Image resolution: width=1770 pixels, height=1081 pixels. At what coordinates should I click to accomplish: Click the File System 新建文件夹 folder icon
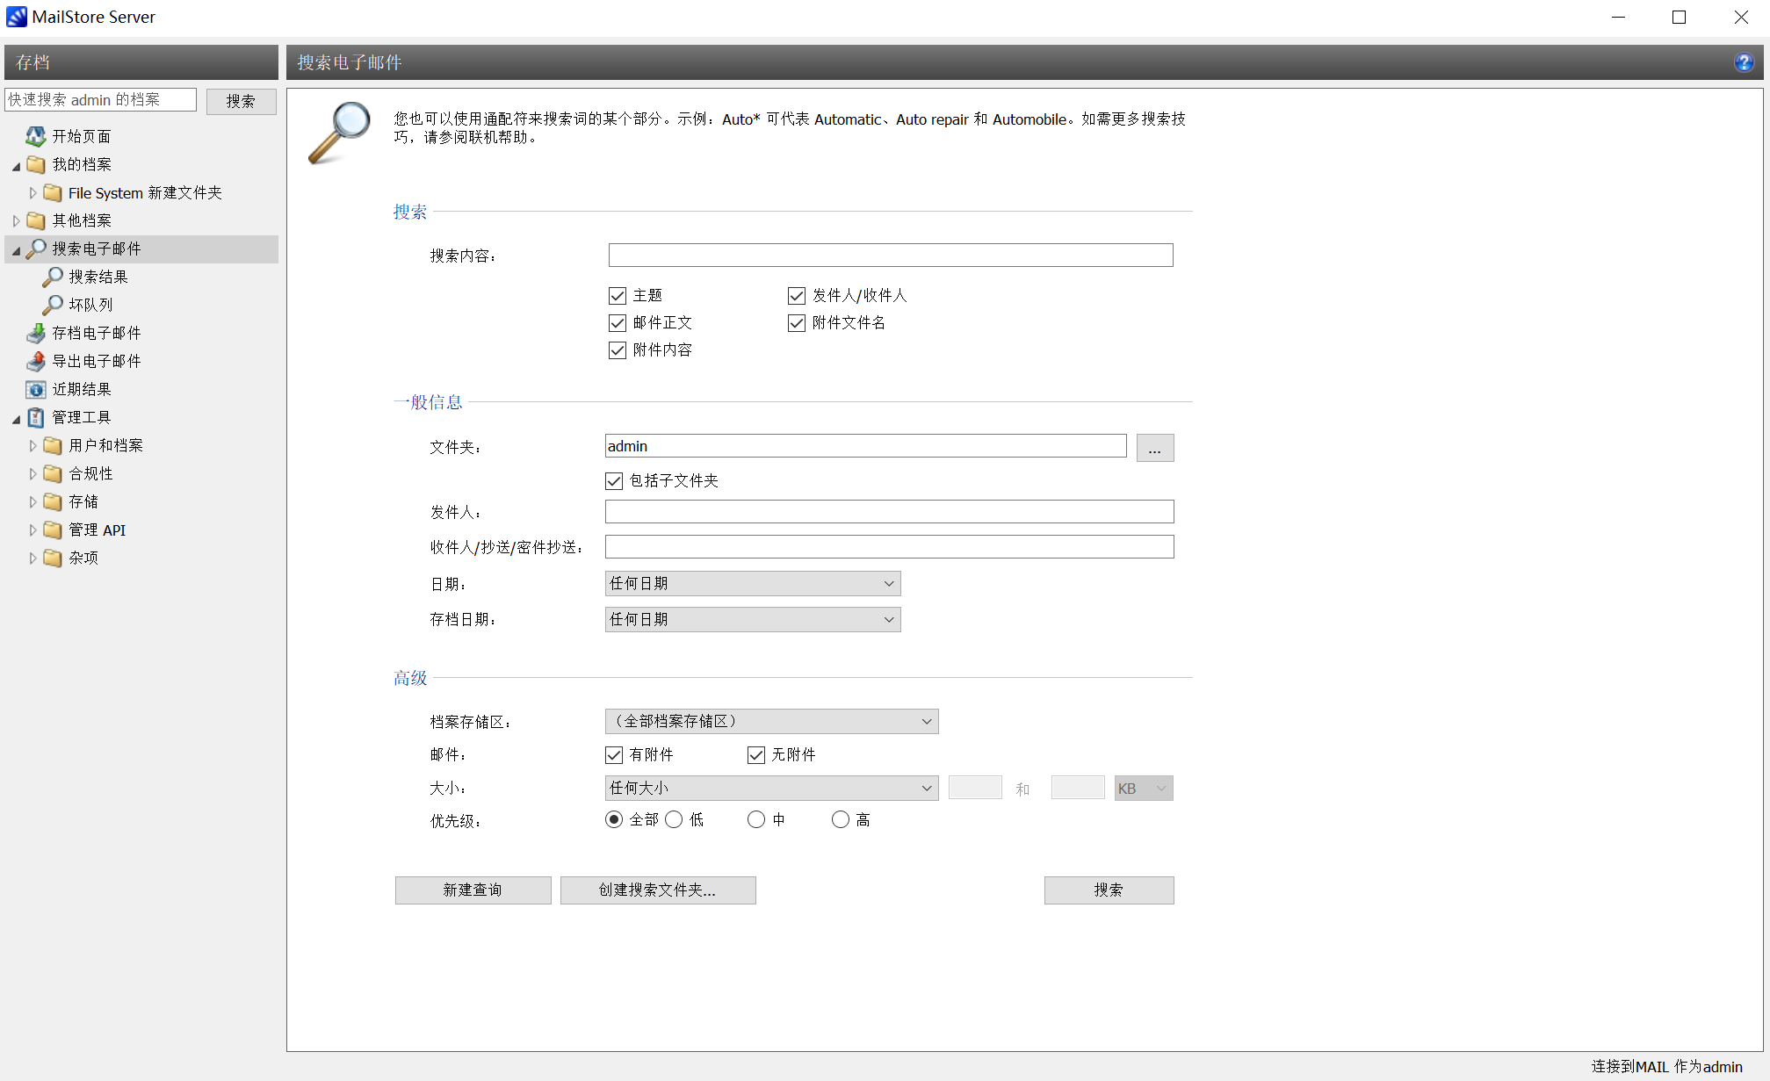pos(53,192)
